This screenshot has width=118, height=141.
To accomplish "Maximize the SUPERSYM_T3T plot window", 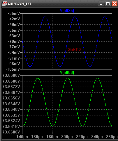I will click(x=108, y=4).
